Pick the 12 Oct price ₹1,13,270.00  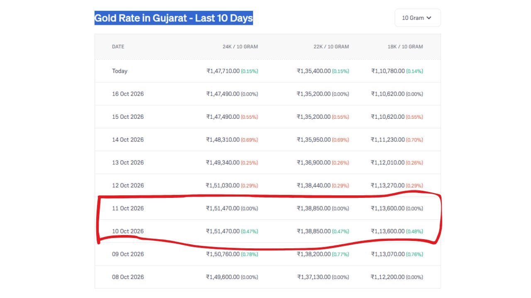[388, 185]
